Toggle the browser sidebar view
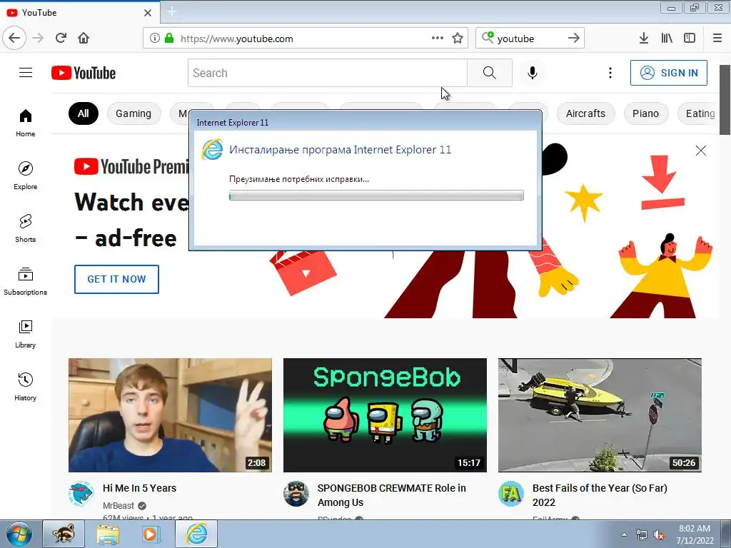The height and width of the screenshot is (548, 731). [690, 38]
